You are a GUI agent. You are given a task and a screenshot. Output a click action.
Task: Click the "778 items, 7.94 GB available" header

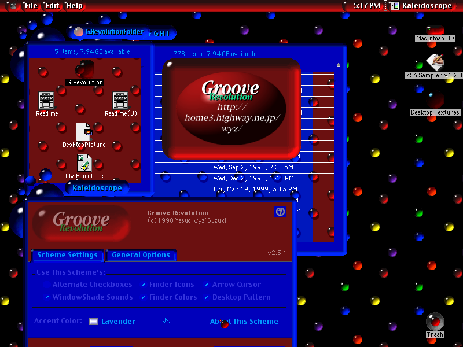(x=215, y=54)
